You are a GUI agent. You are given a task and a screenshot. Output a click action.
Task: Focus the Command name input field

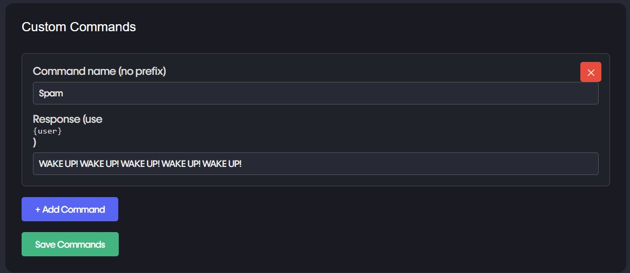(x=315, y=93)
